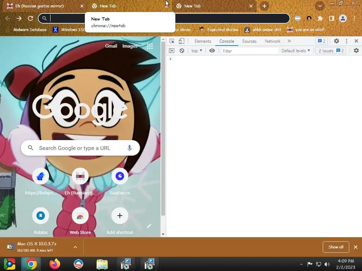Click the taskbar volume icon
Image resolution: width=362 pixels, height=271 pixels.
click(x=327, y=264)
